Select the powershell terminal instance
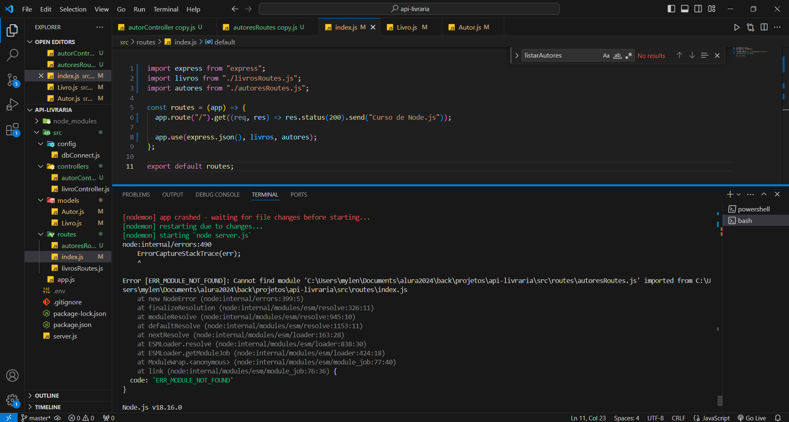 click(x=755, y=209)
